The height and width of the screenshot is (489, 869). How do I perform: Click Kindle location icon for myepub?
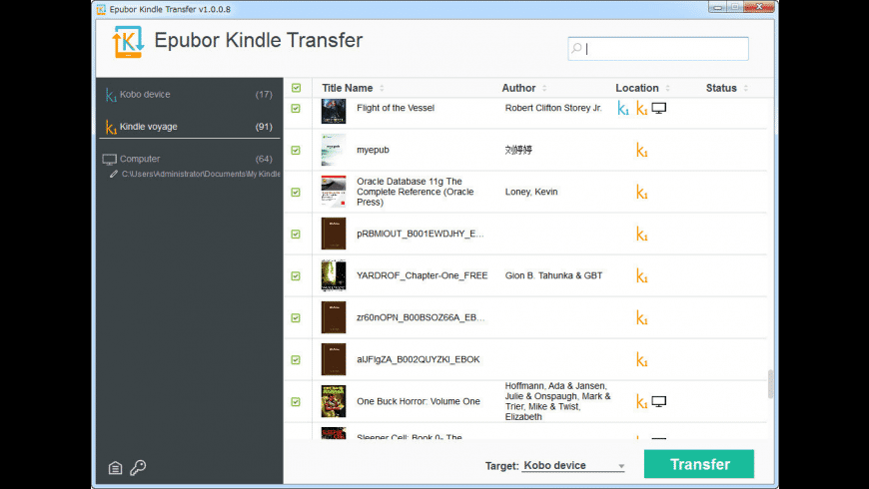[642, 150]
